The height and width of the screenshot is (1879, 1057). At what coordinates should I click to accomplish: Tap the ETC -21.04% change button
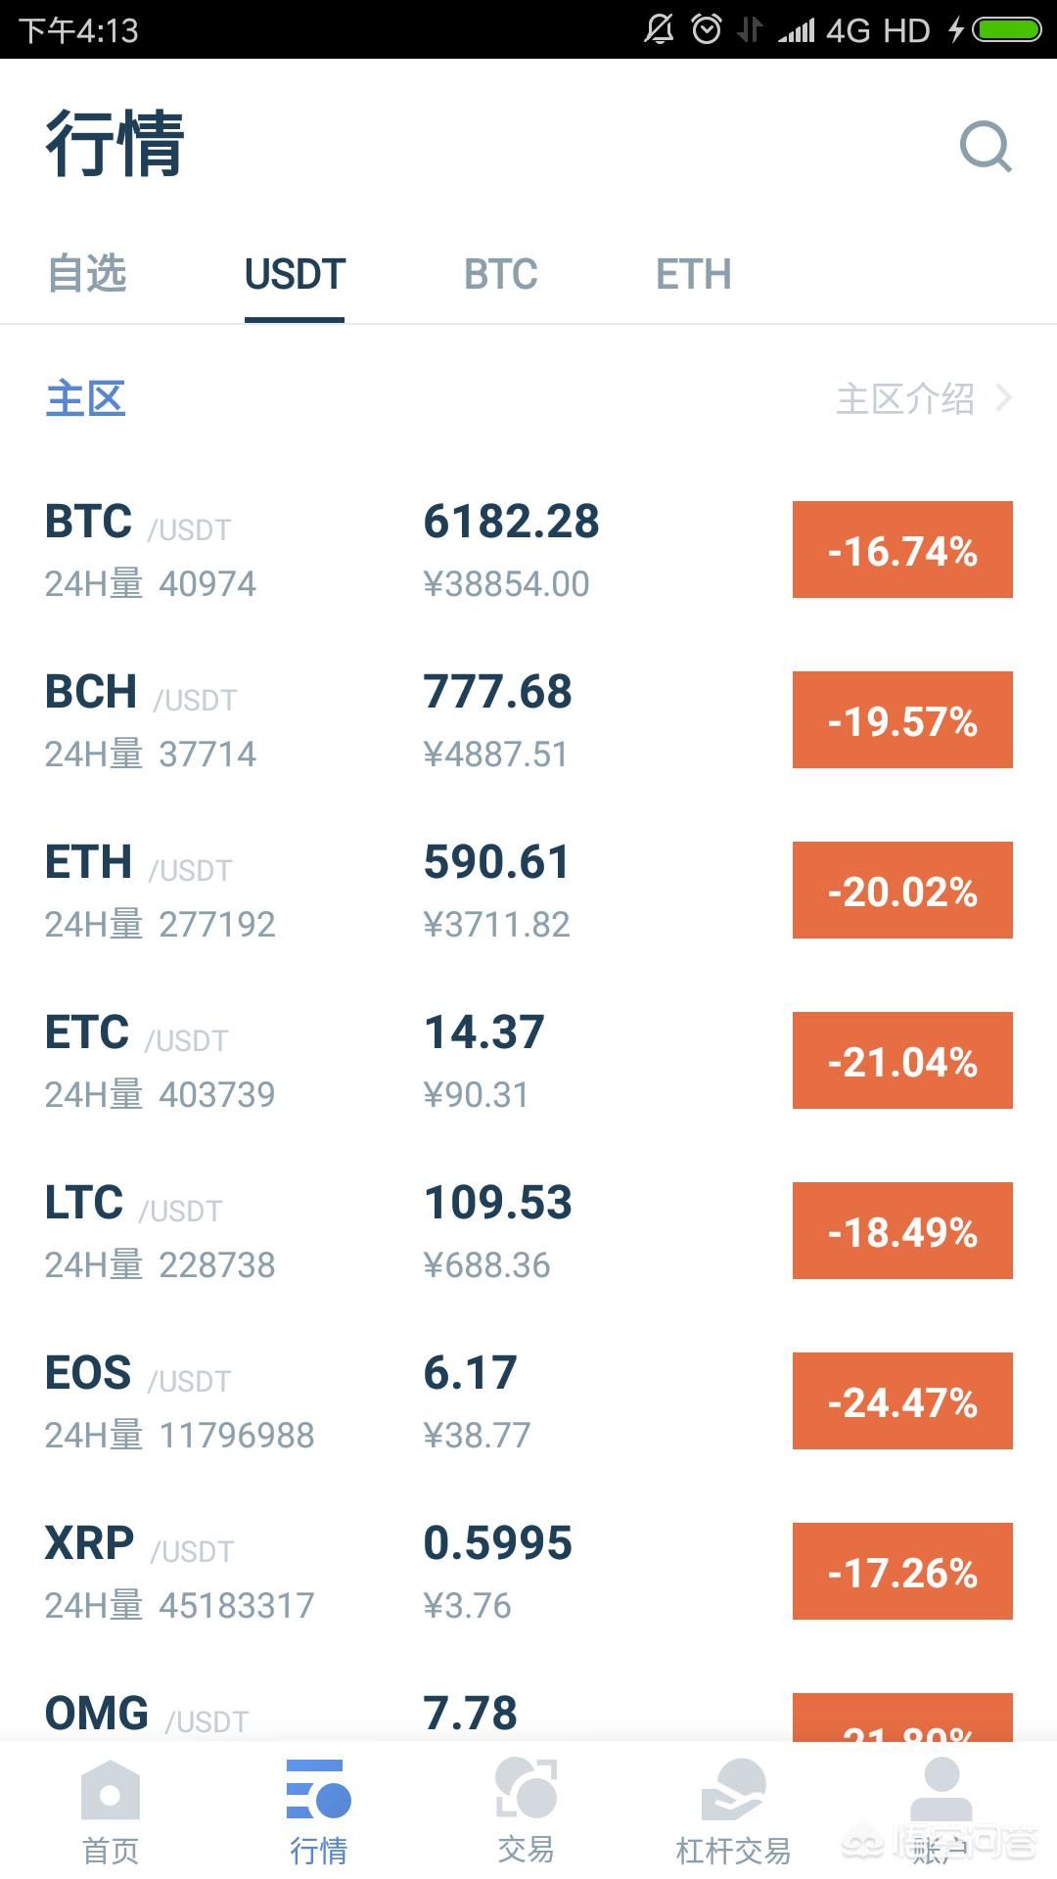click(901, 1061)
